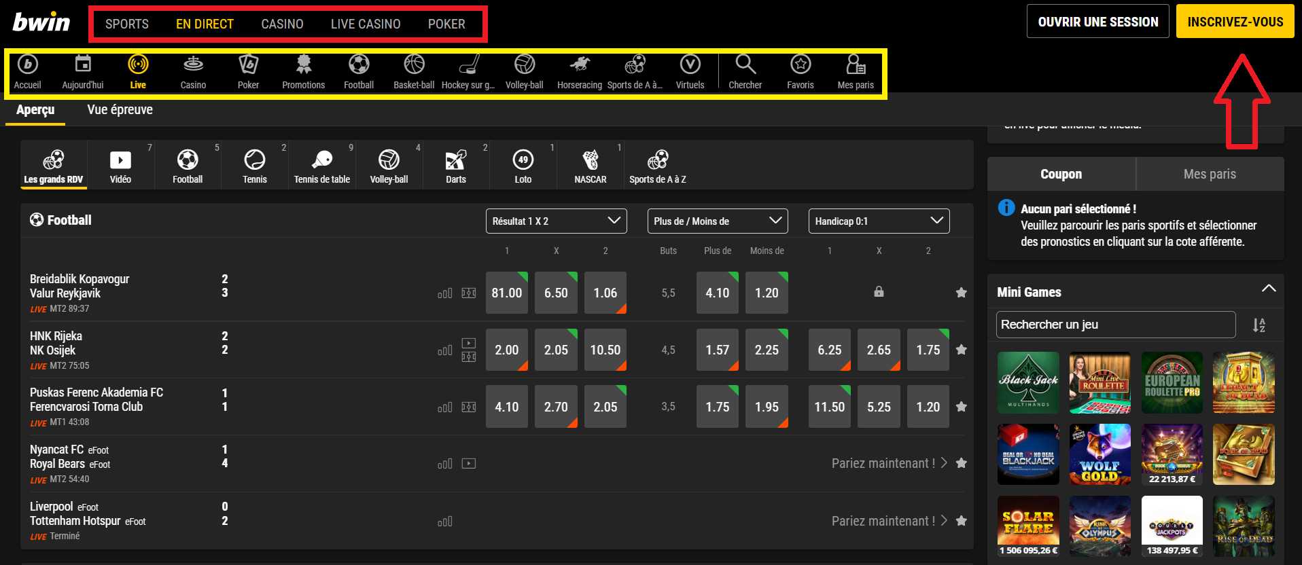Open the Promotions icon
Screen dimensions: 1302x565
pos(303,71)
